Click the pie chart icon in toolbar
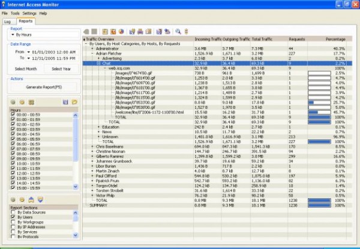 (122, 31)
